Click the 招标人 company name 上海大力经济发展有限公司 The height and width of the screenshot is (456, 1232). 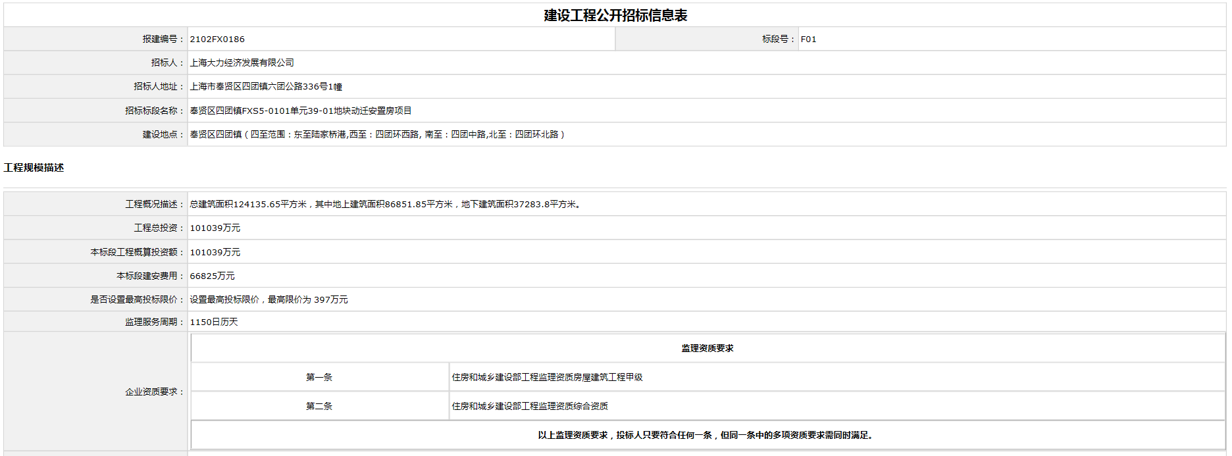point(242,63)
